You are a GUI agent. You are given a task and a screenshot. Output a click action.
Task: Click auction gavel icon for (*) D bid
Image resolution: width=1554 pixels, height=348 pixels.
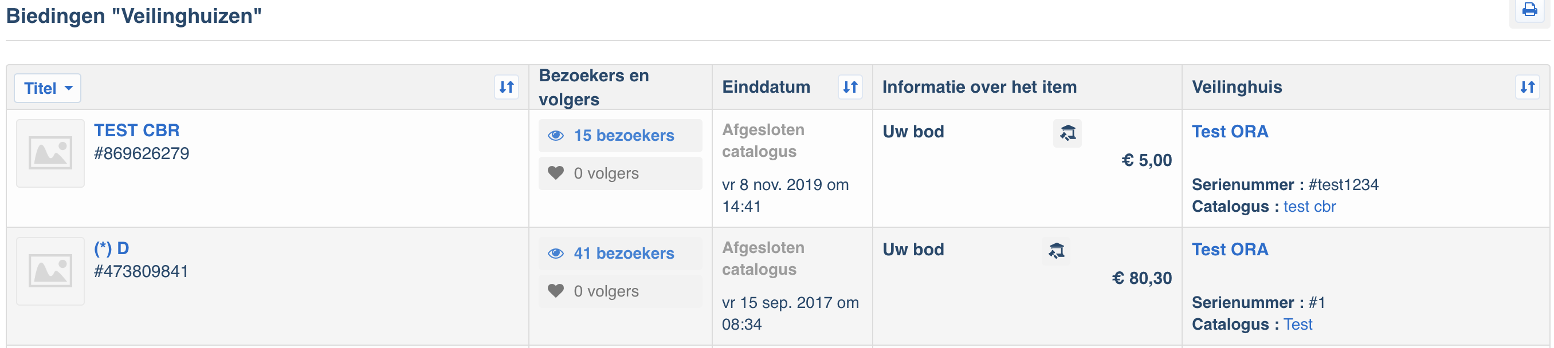pos(1056,251)
